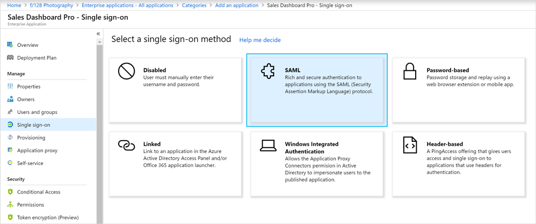Go to Home in the breadcrumb
Image resolution: width=536 pixels, height=224 pixels.
tap(13, 5)
